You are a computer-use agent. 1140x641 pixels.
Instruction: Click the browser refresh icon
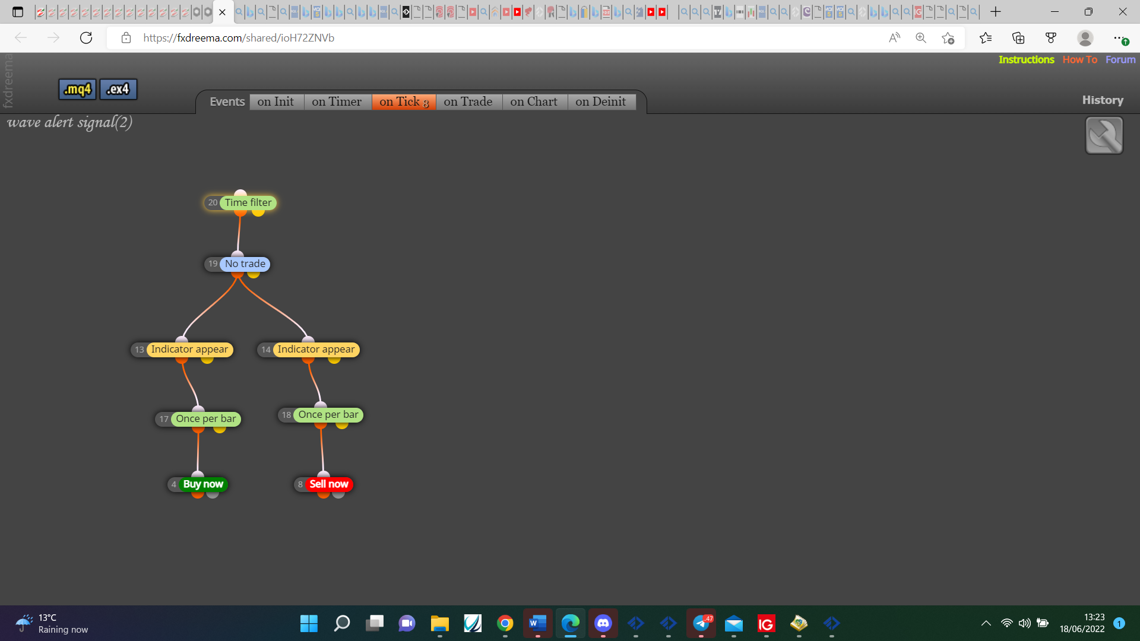[86, 38]
